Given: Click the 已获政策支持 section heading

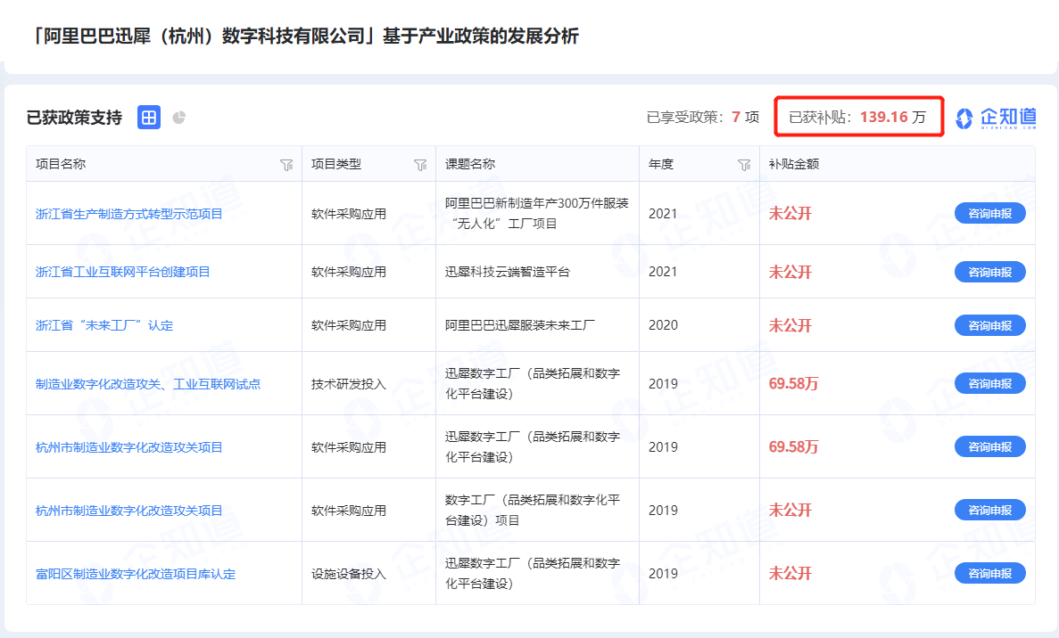Looking at the screenshot, I should [74, 118].
